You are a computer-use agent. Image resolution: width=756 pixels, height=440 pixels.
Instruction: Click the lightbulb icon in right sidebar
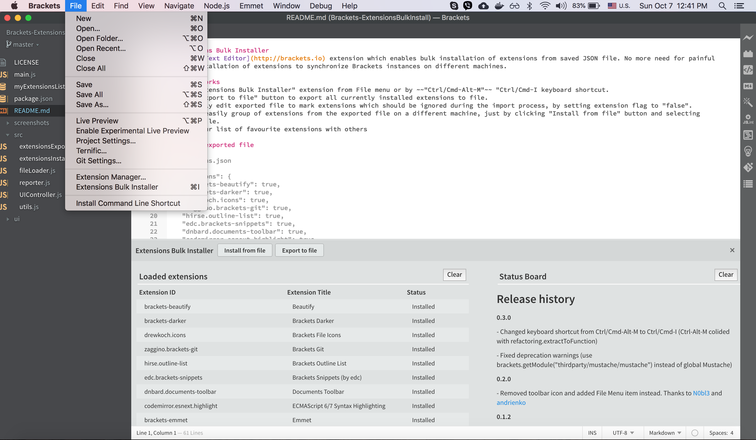point(748,151)
